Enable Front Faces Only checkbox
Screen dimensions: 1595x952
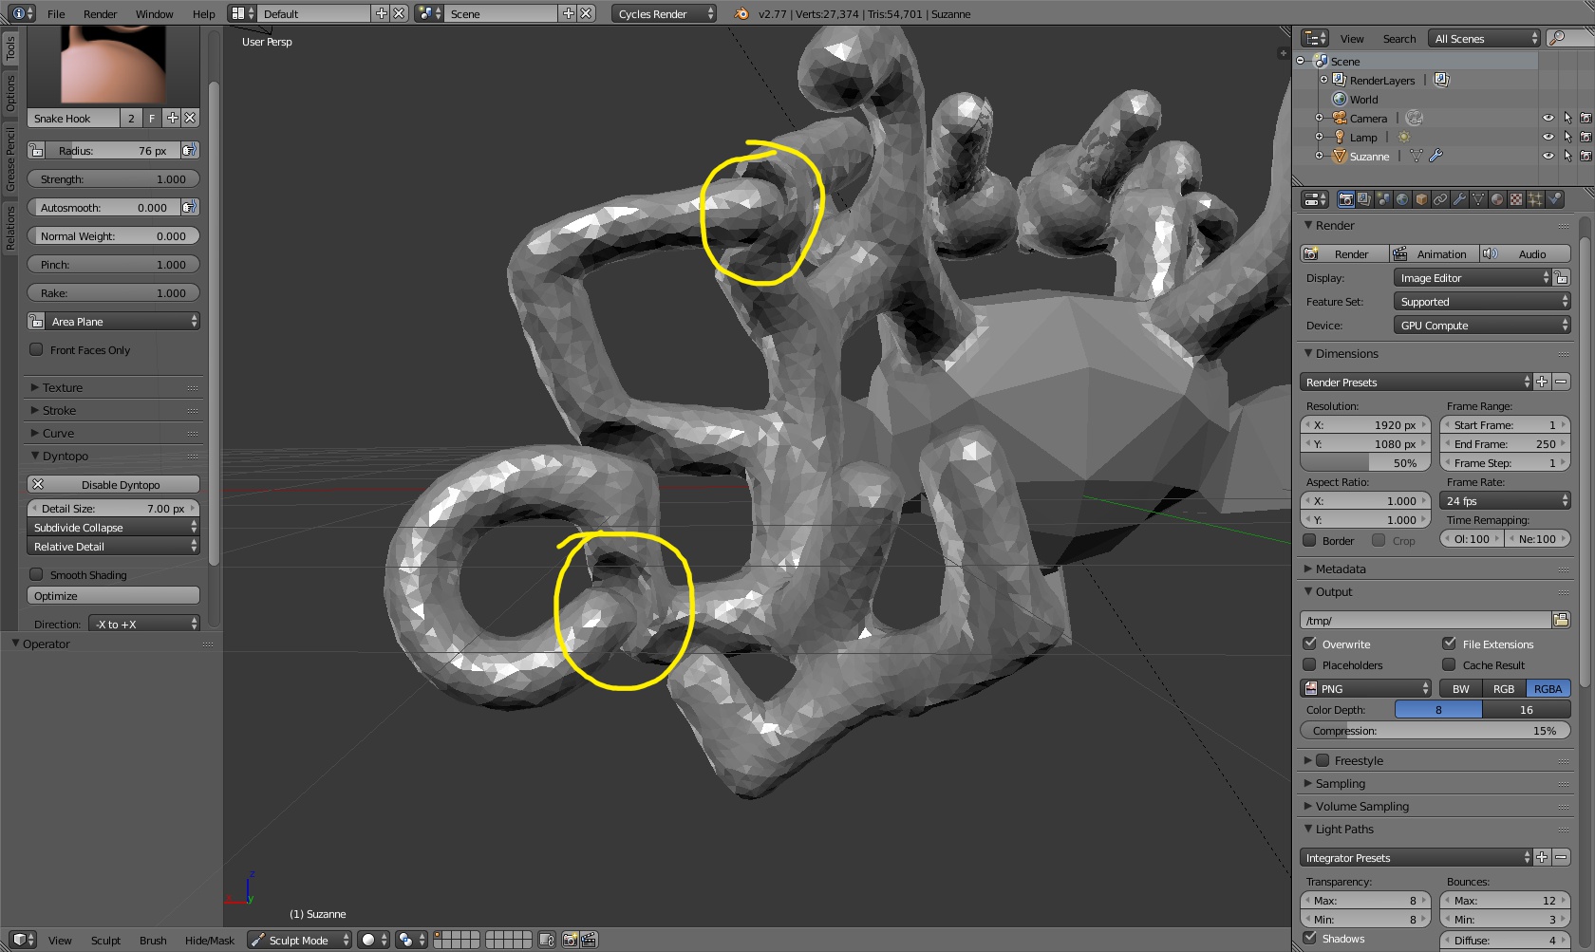tap(36, 349)
